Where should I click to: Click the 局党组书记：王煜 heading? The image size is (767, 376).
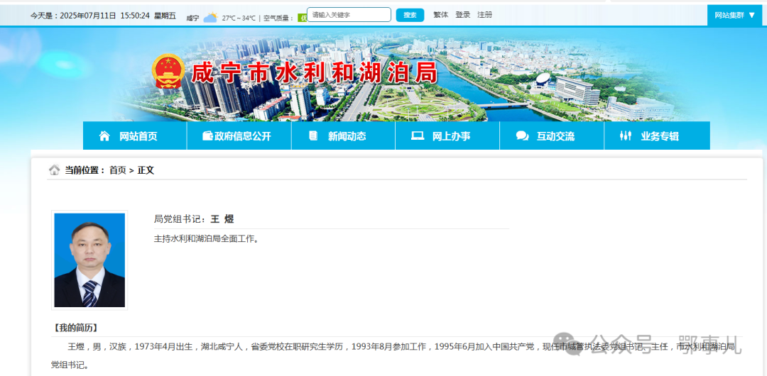point(194,219)
